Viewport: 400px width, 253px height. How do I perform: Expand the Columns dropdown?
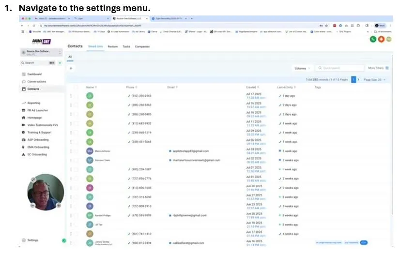(x=302, y=68)
